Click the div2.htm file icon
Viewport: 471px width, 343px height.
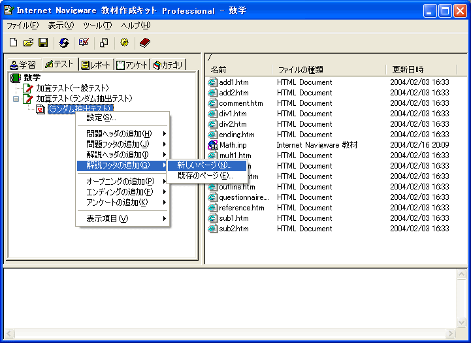tap(213, 124)
